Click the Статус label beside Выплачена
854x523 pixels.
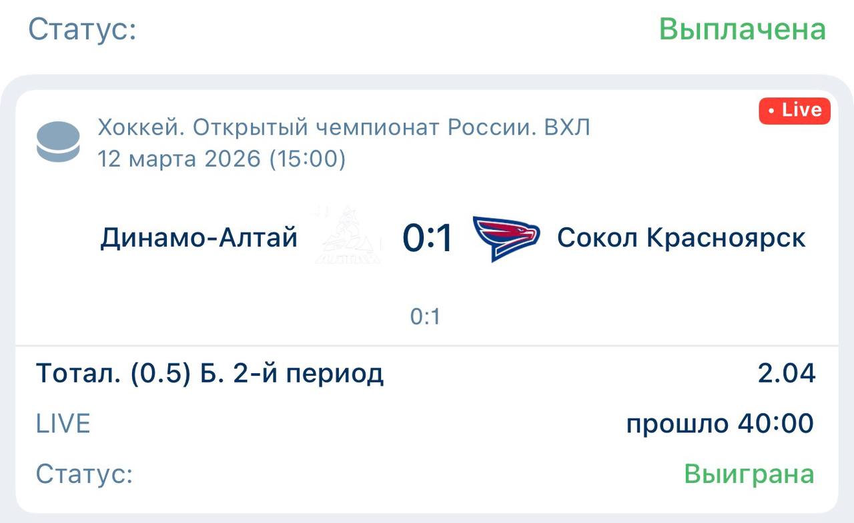coord(82,29)
